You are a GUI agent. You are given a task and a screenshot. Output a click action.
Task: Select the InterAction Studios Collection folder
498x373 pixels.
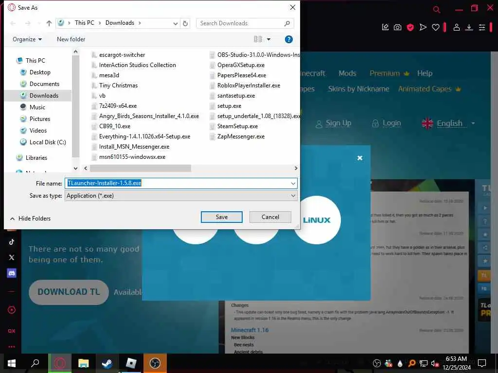[137, 65]
